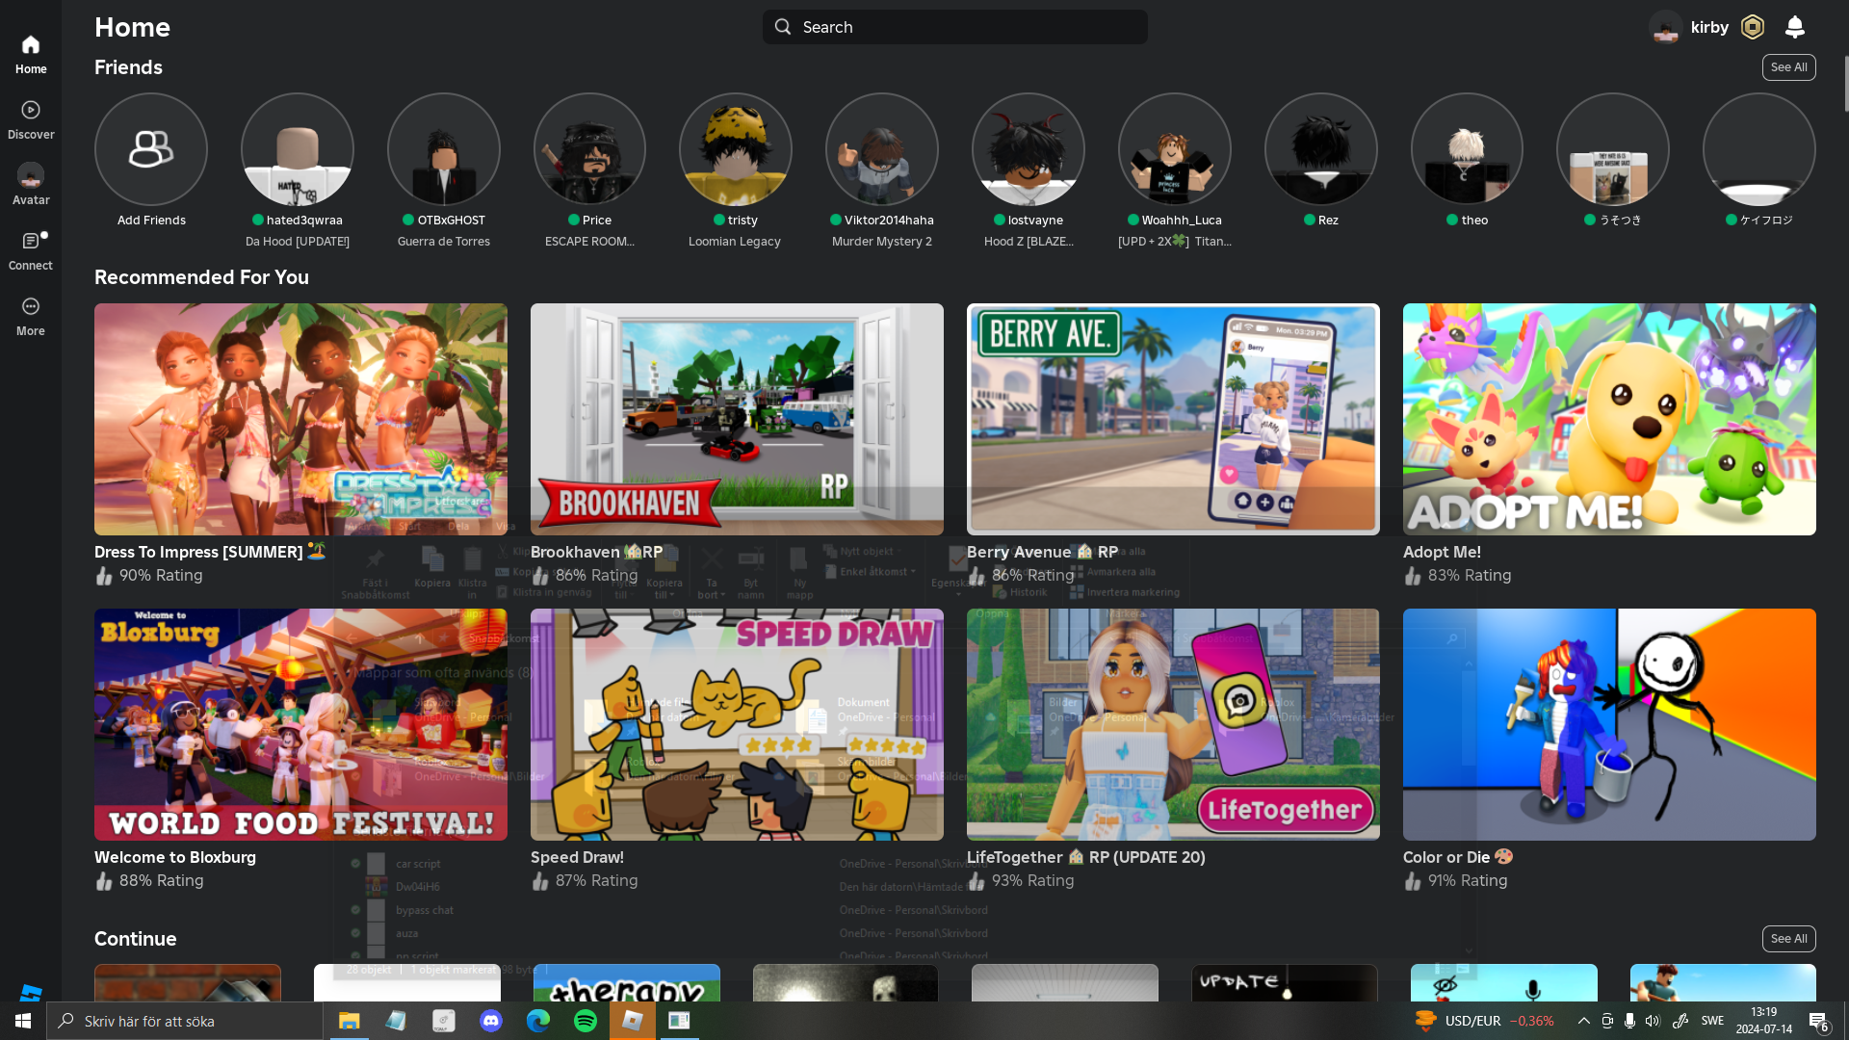Click See All for Friends
Image resolution: width=1849 pixels, height=1040 pixels.
click(1789, 67)
